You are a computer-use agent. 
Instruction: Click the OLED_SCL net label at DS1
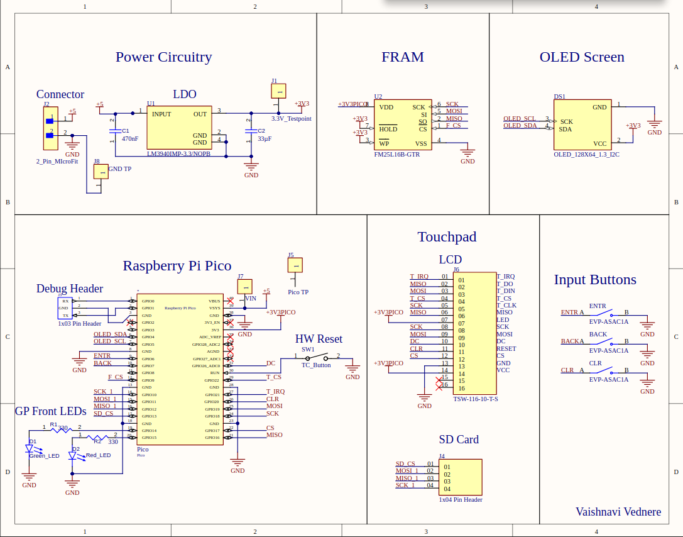click(x=520, y=119)
